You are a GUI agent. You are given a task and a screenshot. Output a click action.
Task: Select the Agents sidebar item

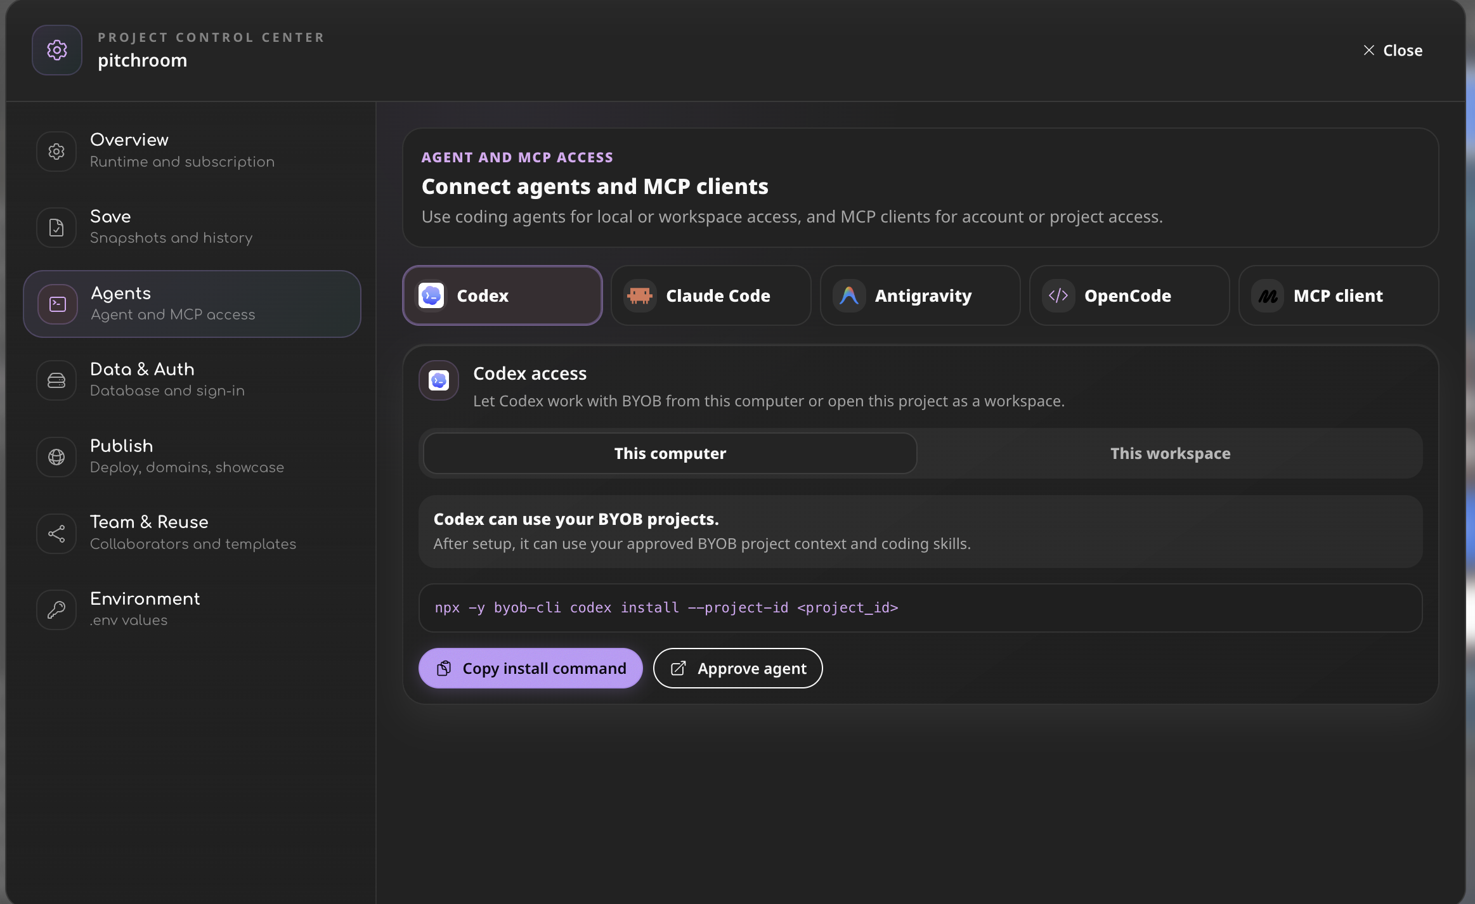[192, 304]
